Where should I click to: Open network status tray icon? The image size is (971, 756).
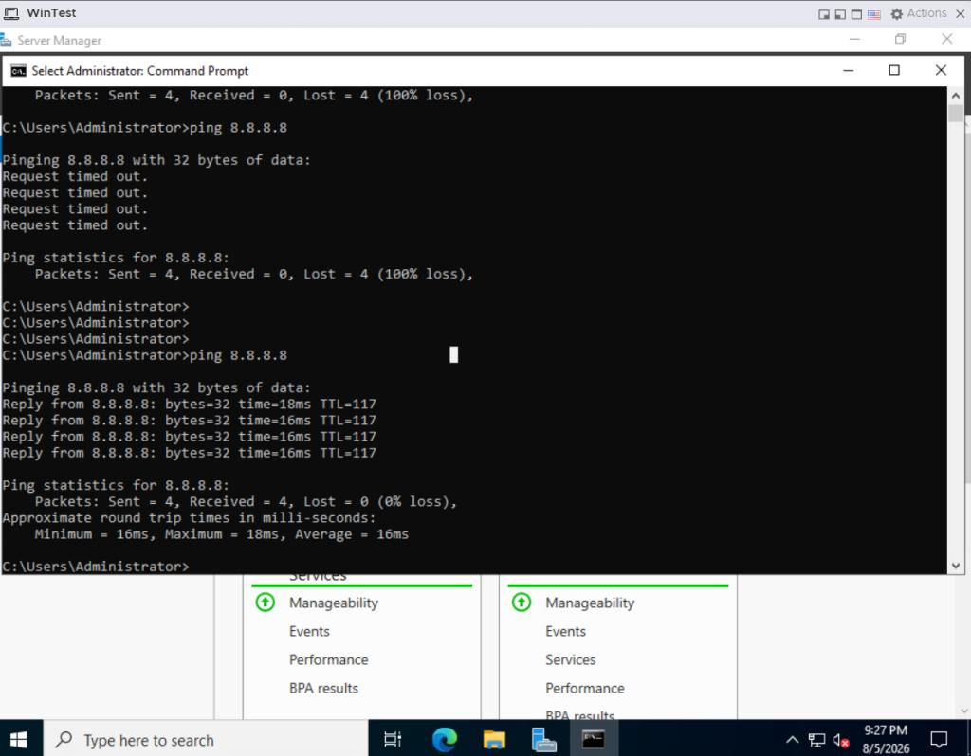click(816, 740)
